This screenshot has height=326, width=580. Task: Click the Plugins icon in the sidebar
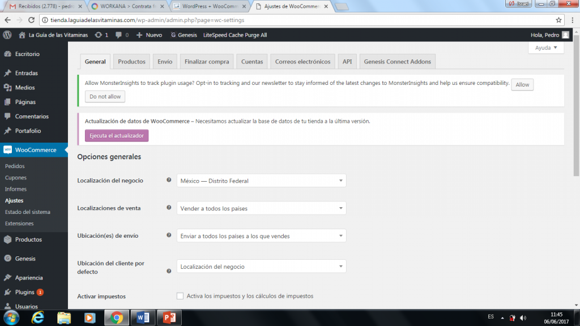(x=8, y=292)
